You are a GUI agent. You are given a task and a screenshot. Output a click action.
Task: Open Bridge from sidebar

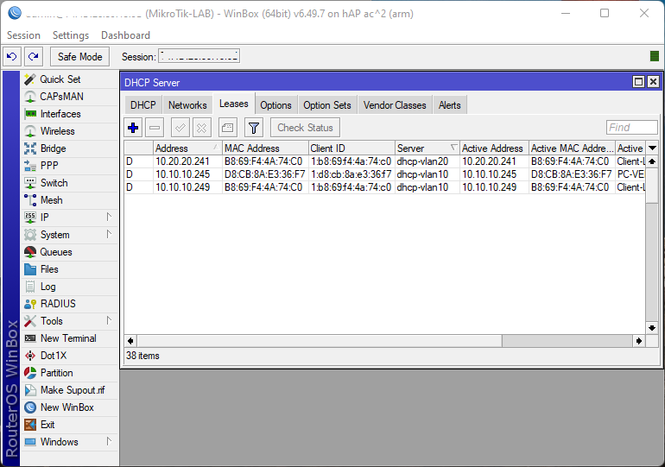click(x=70, y=148)
